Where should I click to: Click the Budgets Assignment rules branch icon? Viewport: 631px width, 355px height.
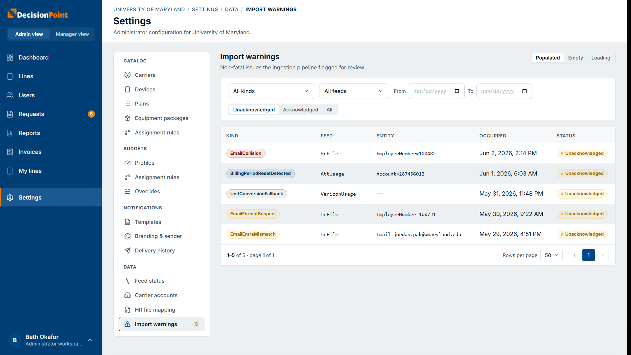(x=128, y=177)
